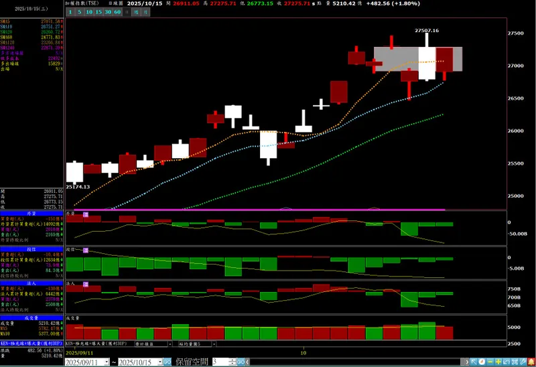Select the cursor arrow tool in bottom toolbar
Screen dimensions: 536x367
(474, 362)
